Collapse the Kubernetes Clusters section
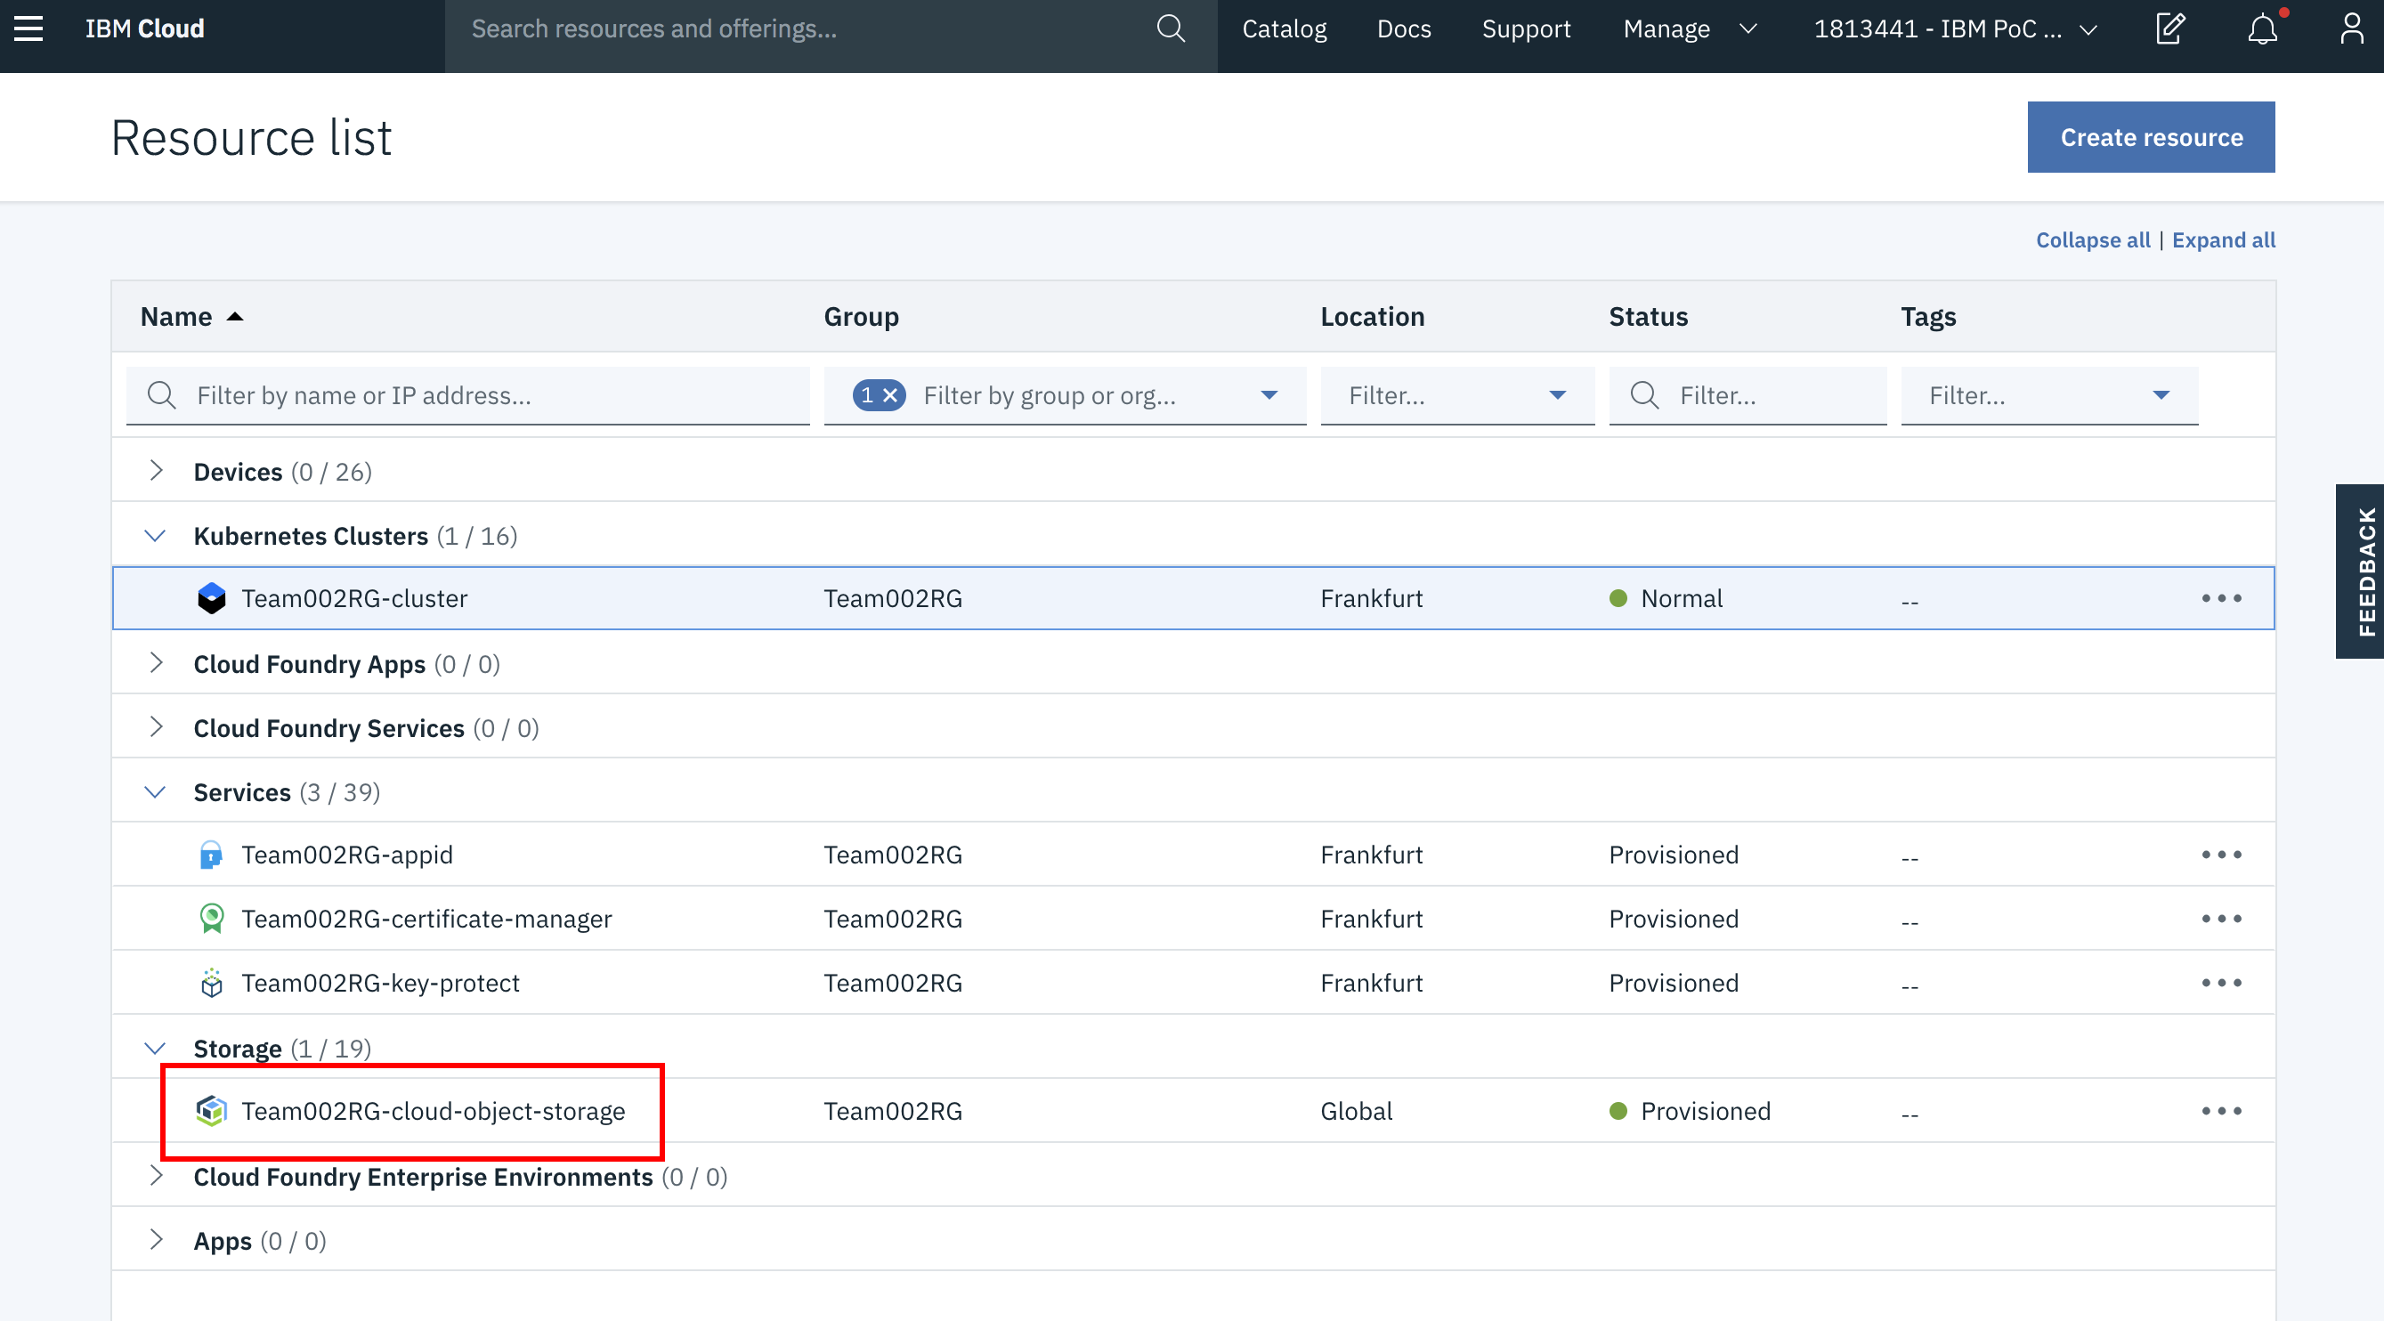 pyautogui.click(x=156, y=535)
